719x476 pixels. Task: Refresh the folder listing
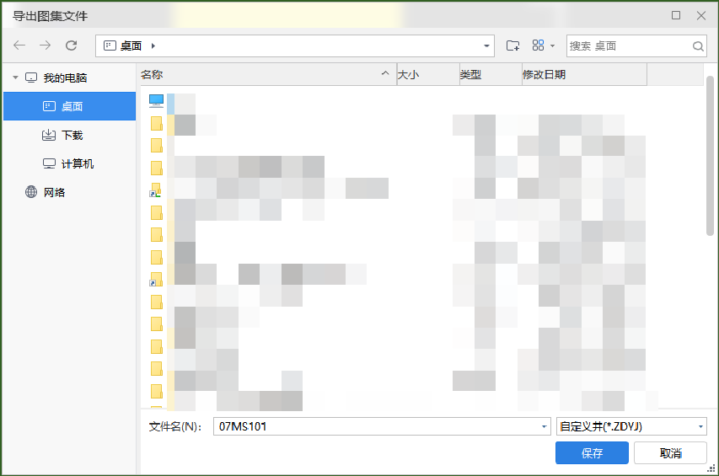71,45
